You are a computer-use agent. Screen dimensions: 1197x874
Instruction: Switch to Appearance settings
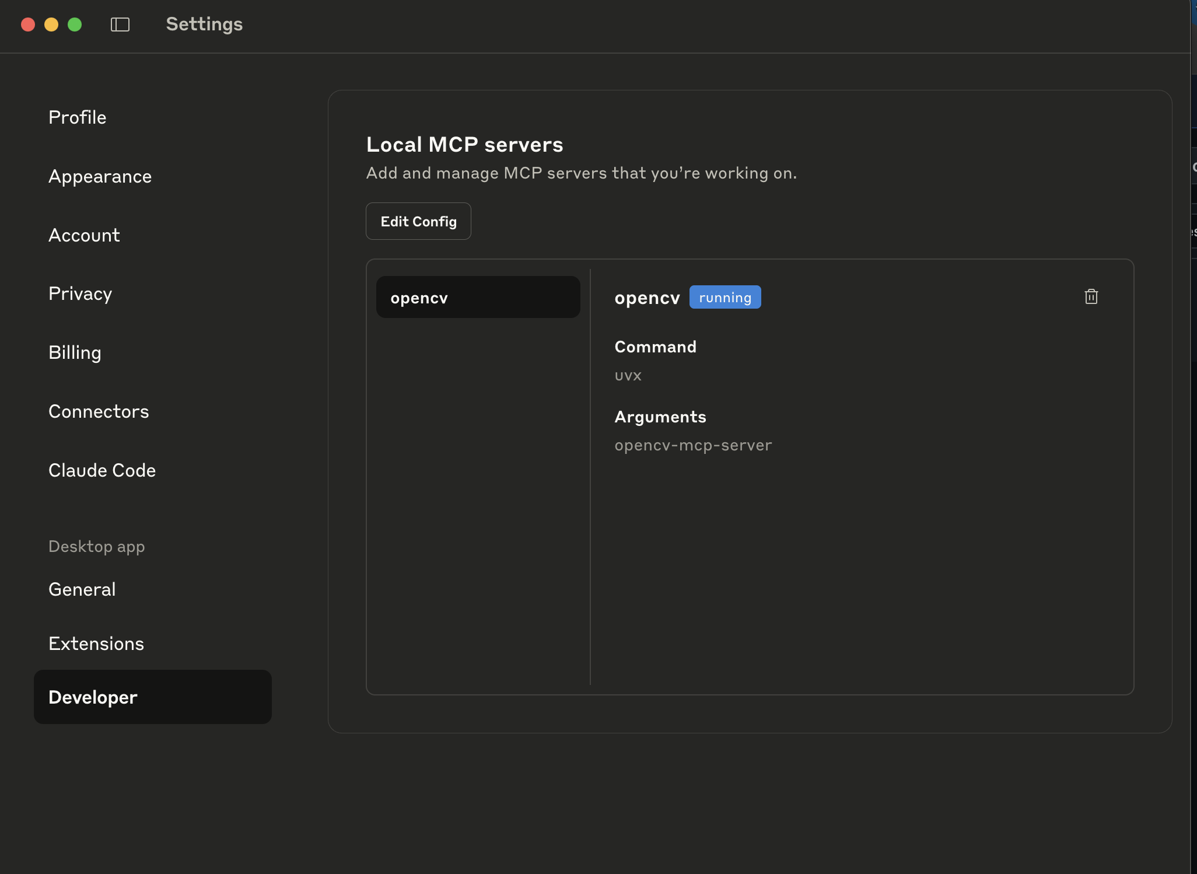[x=100, y=176]
